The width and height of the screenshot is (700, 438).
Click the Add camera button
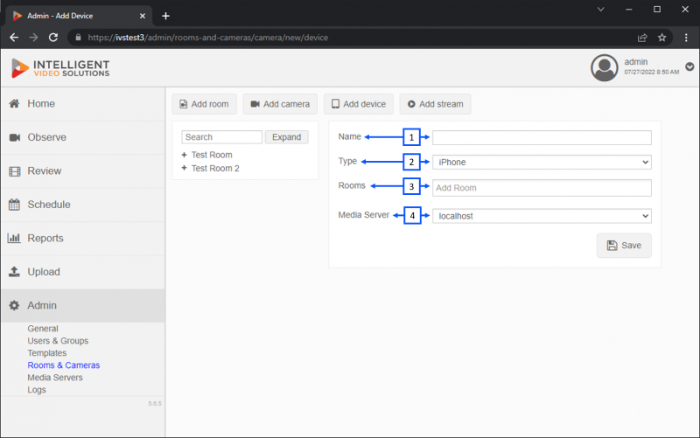[x=280, y=104]
